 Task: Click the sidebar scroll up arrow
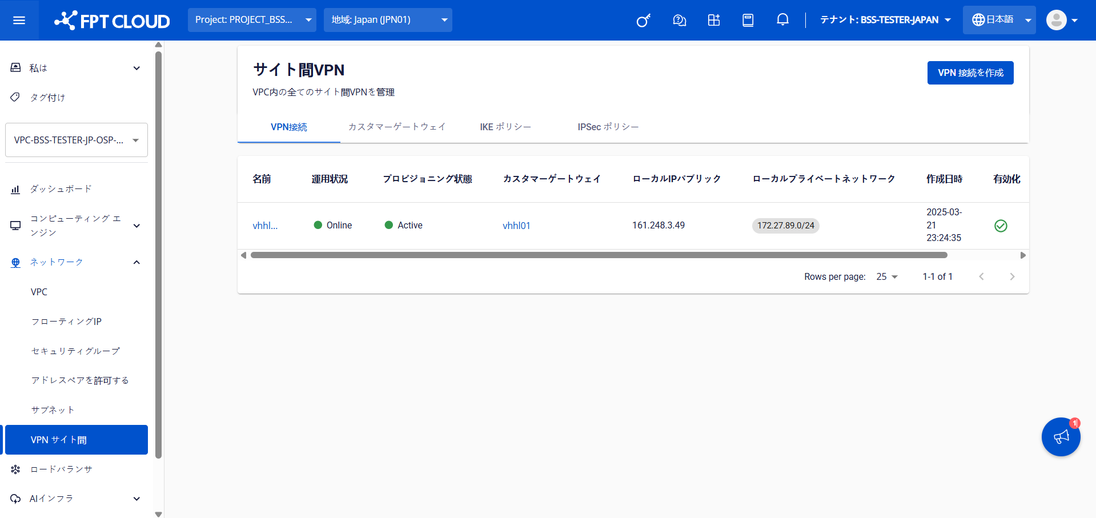click(158, 45)
